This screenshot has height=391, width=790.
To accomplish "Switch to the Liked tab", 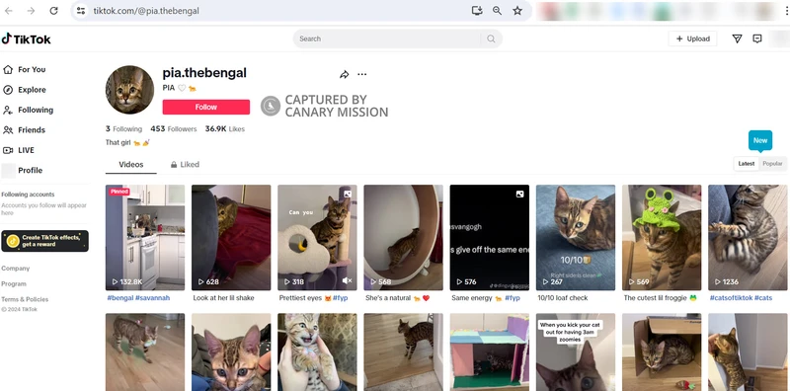I will [x=185, y=164].
